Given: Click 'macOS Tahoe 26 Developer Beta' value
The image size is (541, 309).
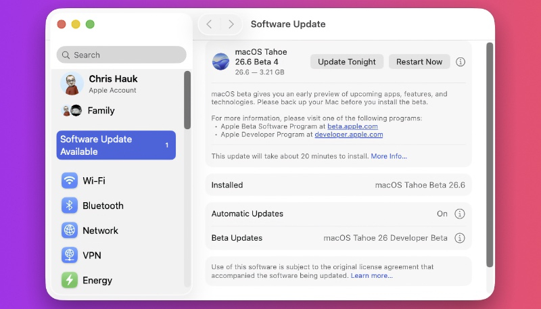Looking at the screenshot, I should point(385,238).
